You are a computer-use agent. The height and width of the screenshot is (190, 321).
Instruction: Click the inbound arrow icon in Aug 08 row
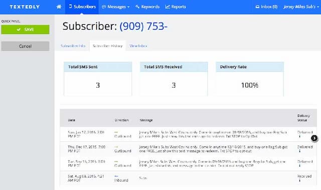tap(116, 176)
